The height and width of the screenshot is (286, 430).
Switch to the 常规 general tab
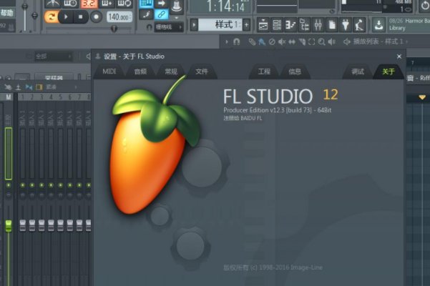pyautogui.click(x=171, y=71)
